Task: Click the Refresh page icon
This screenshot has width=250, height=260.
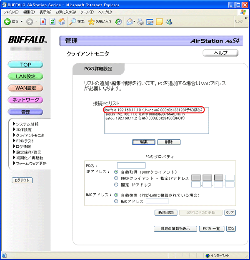Action: point(52,22)
